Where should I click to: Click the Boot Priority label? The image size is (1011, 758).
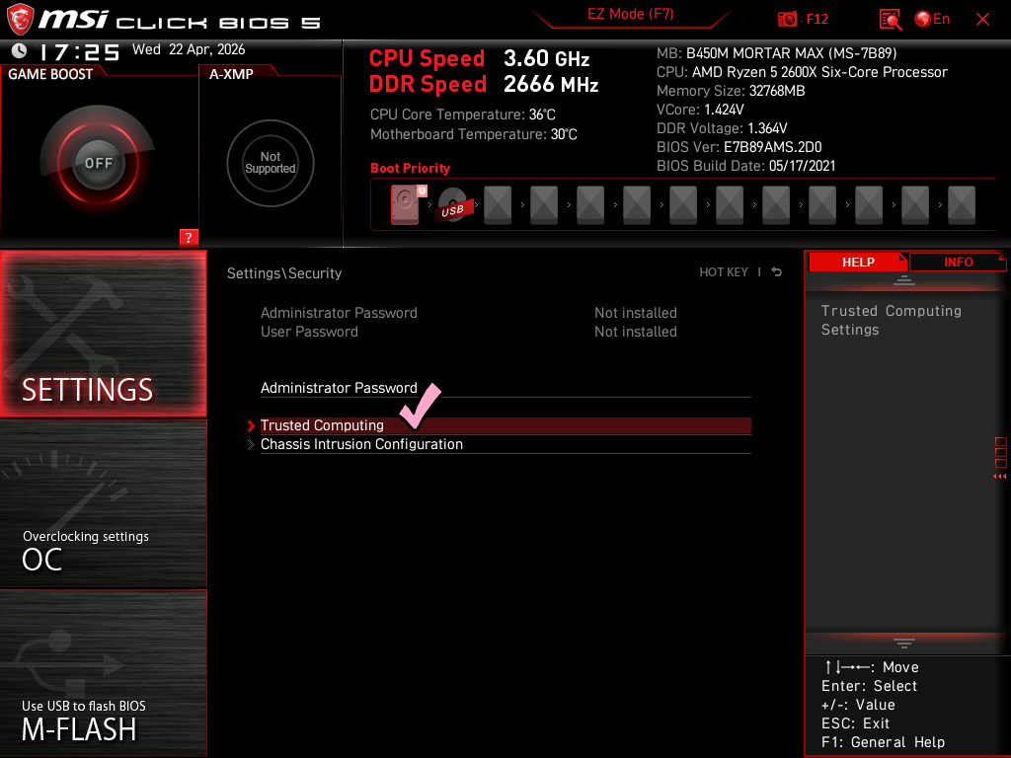[410, 168]
